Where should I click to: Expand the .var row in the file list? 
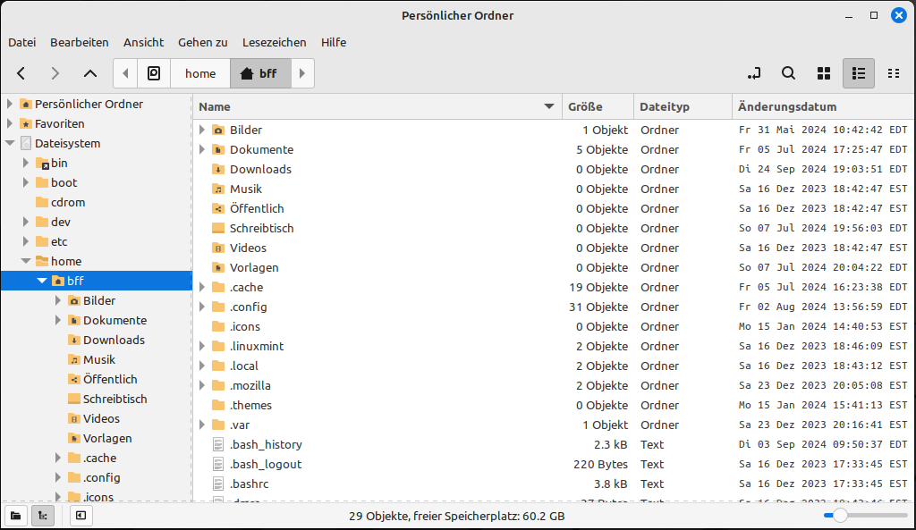point(202,425)
